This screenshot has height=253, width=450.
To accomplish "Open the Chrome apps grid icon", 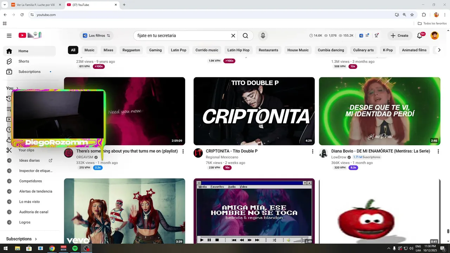I will 5,24.
